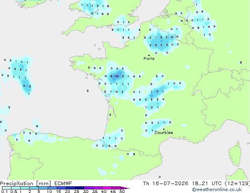Pick the 1–2 mm legend swatch
The height and width of the screenshot is (193, 250).
pyautogui.click(x=25, y=188)
